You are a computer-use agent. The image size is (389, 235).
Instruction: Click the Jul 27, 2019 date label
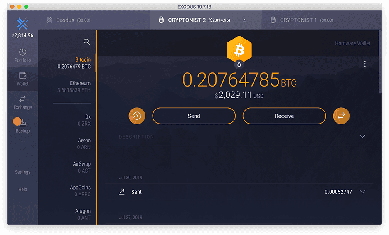coord(130,218)
